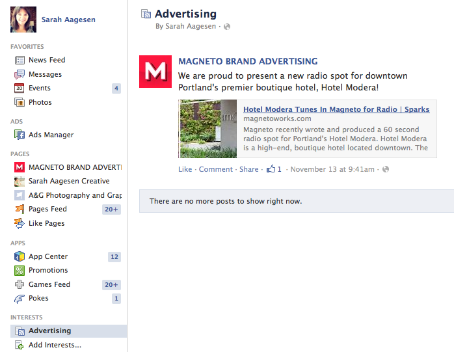Click the INTERESTS section header
The width and height of the screenshot is (454, 352).
pos(27,318)
